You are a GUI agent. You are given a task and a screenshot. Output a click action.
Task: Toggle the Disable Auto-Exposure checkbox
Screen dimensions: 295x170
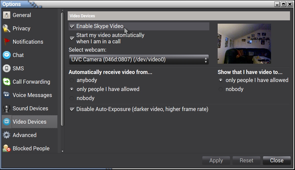tap(72, 109)
